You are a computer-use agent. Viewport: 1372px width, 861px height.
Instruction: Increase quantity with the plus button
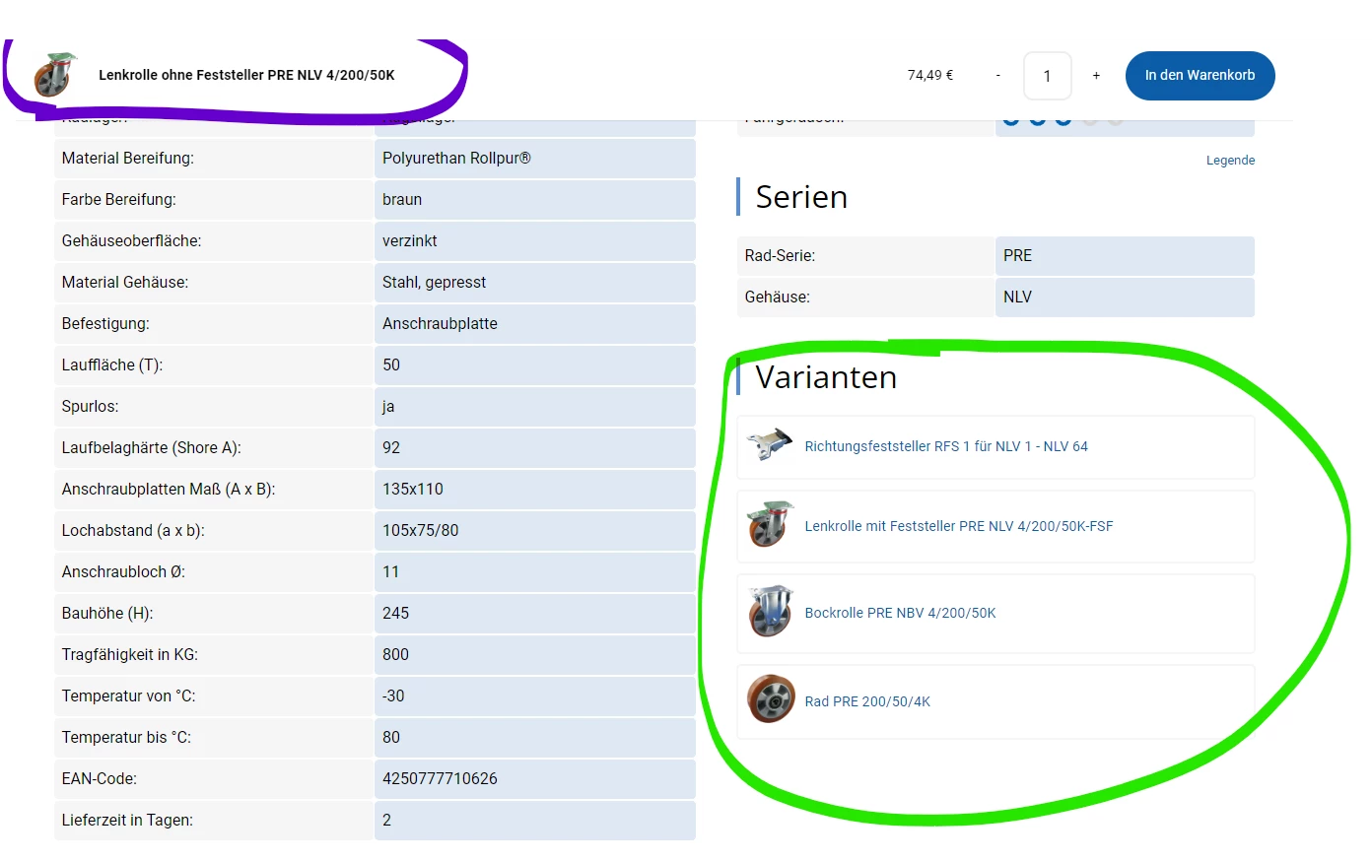pos(1096,76)
